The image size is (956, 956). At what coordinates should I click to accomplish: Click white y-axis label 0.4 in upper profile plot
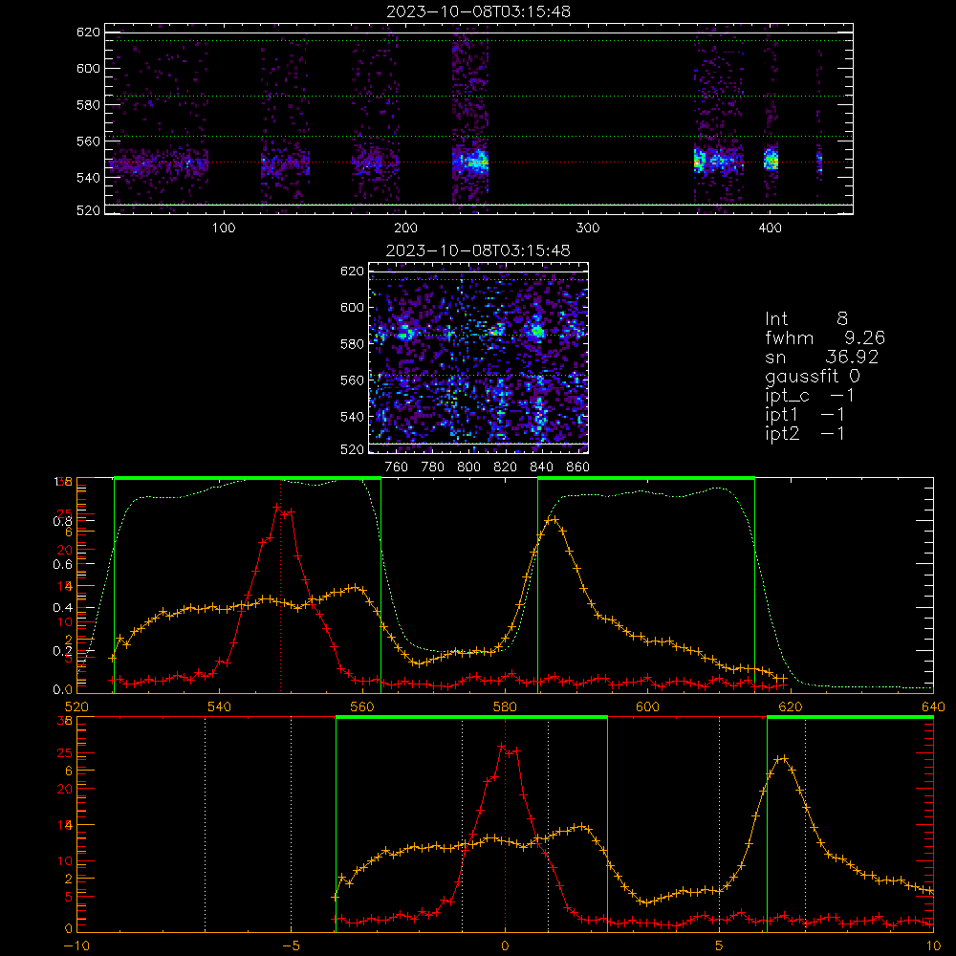63,608
